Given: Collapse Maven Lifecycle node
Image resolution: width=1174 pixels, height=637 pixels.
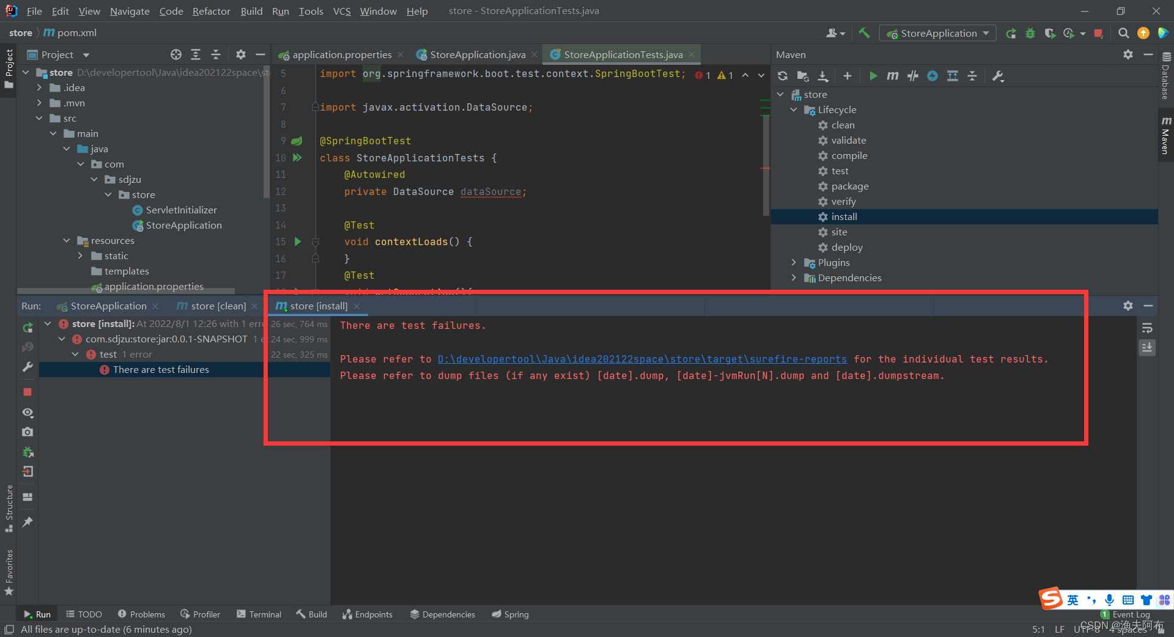Looking at the screenshot, I should [x=794, y=109].
